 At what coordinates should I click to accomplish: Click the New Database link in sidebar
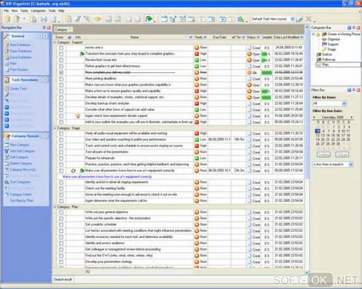pyautogui.click(x=20, y=45)
